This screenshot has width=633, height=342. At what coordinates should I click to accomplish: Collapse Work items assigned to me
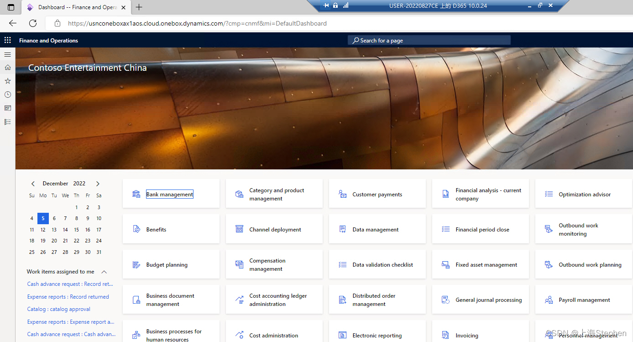[104, 272]
